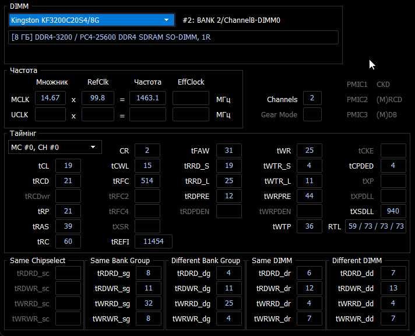The image size is (415, 336).
Task: Click the tRDRD_sg value 8
Action: 149,273
